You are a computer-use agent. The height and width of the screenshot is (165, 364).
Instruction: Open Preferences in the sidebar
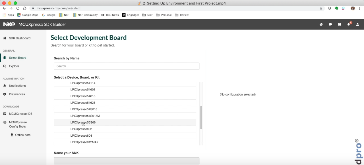(17, 94)
